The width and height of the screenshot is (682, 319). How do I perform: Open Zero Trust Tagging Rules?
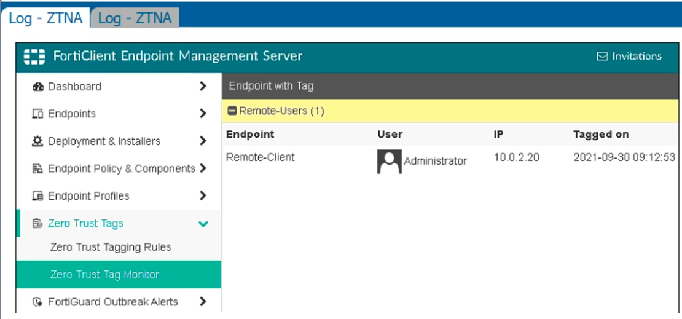tap(111, 247)
